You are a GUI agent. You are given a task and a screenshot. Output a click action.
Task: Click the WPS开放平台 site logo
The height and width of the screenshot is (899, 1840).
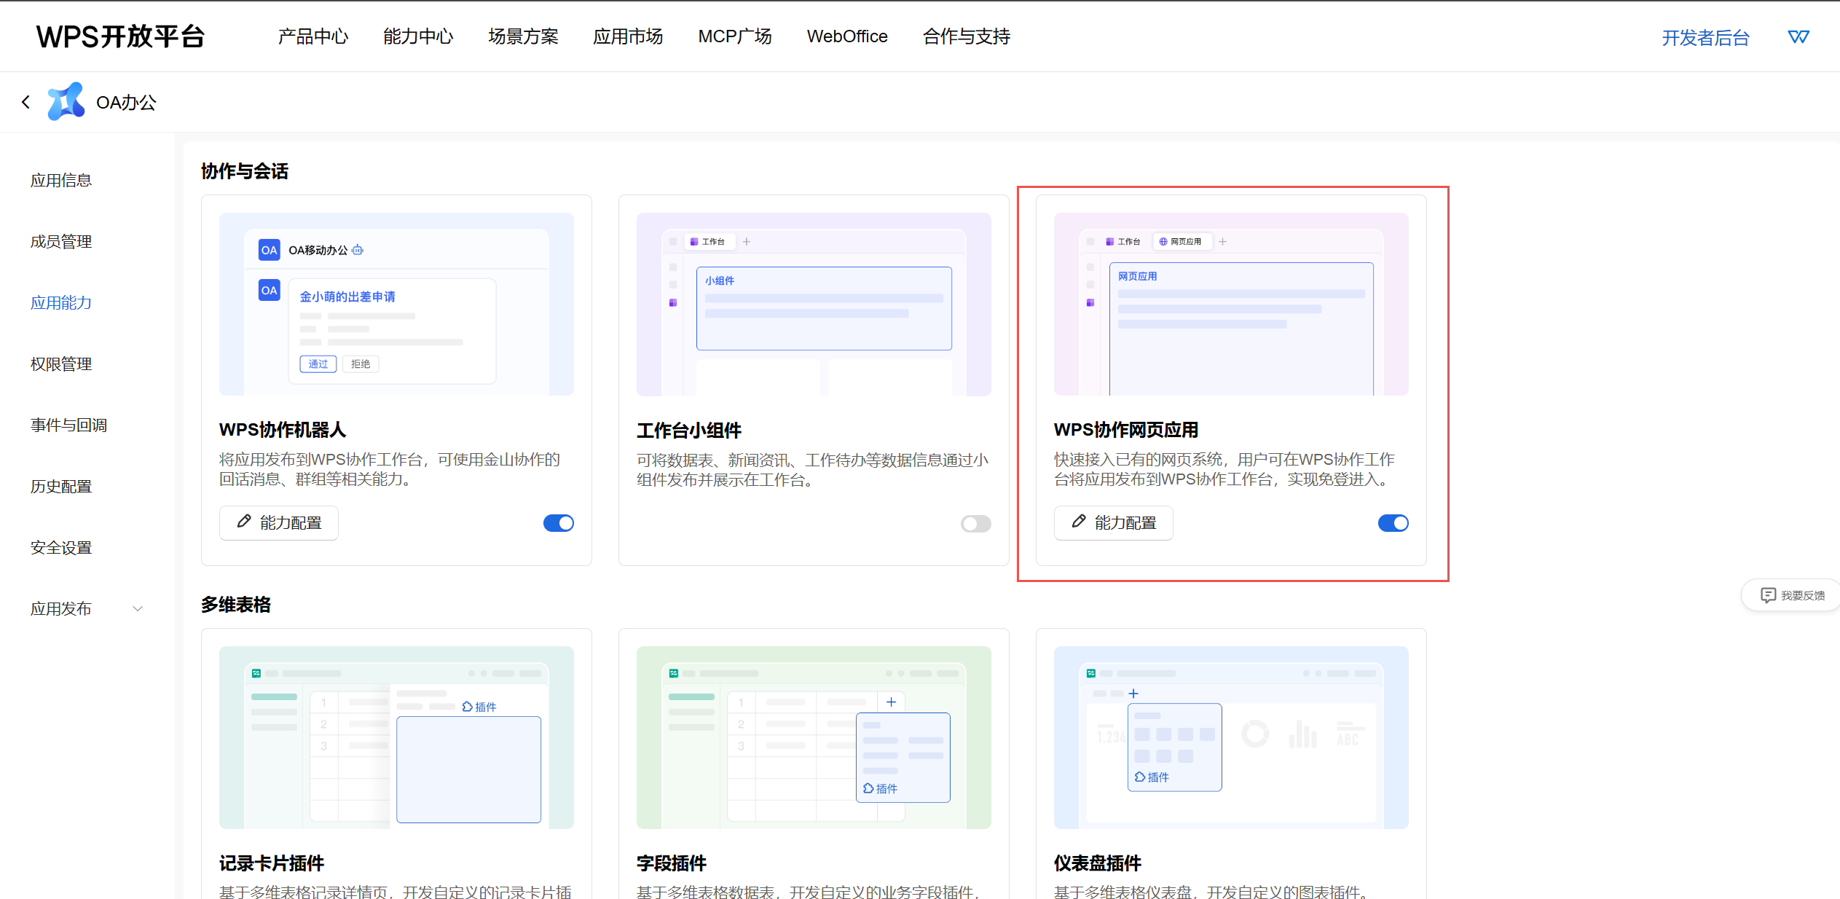(121, 36)
